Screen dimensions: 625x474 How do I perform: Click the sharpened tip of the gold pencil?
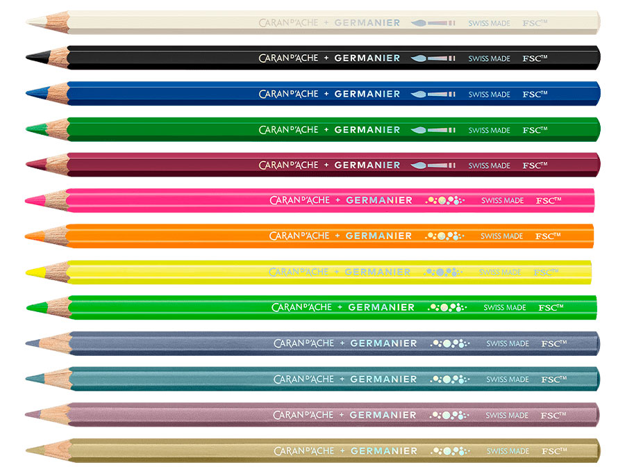36,450
